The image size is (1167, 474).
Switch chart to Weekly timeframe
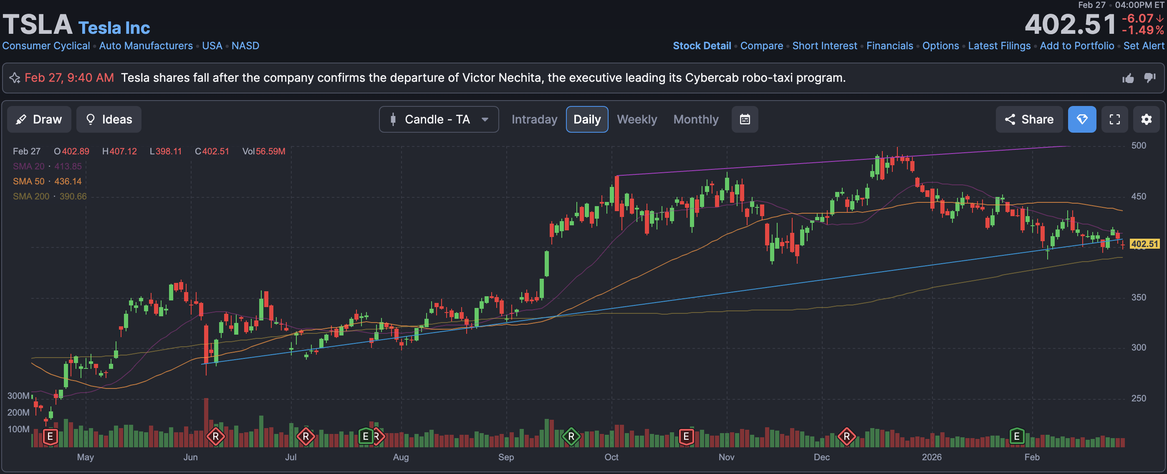637,119
